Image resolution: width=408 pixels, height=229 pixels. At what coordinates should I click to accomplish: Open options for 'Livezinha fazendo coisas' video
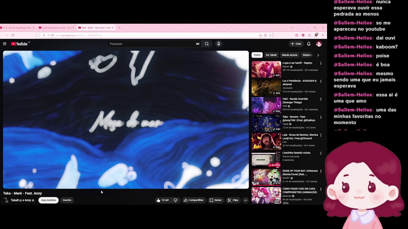[x=321, y=153]
